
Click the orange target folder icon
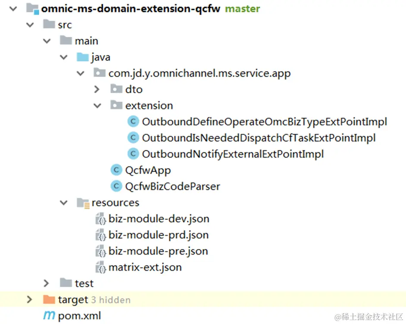(x=49, y=299)
